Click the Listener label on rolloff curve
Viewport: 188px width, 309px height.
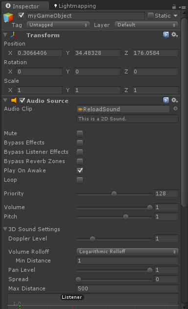coord(72,297)
